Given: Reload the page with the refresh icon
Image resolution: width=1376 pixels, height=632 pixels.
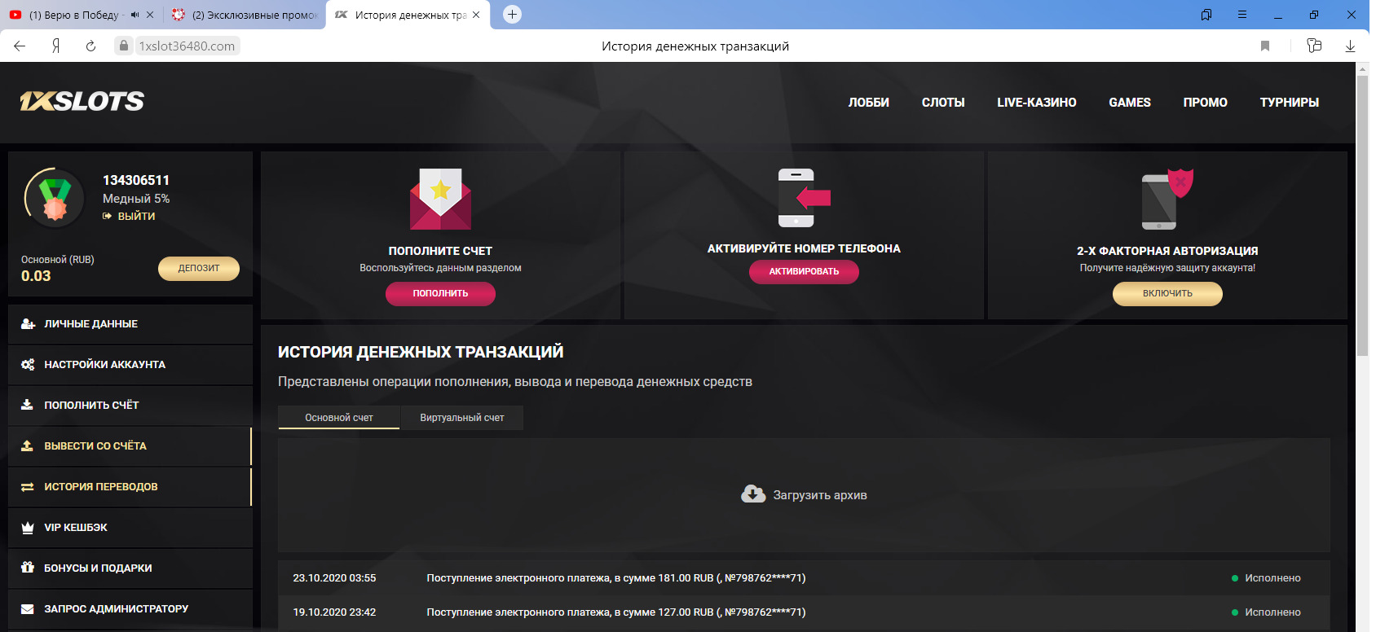Looking at the screenshot, I should 90,46.
